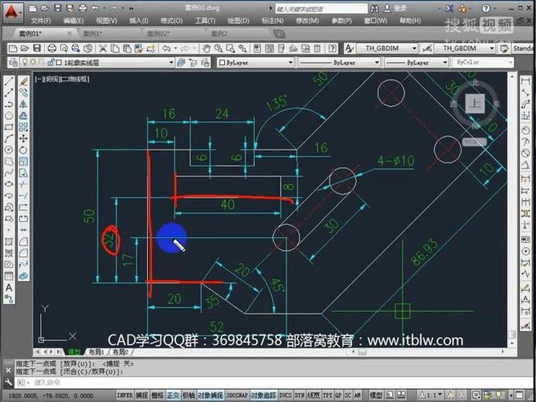Select the Circle tool in draw toolbar
The height and width of the screenshot is (402, 536).
click(9, 150)
